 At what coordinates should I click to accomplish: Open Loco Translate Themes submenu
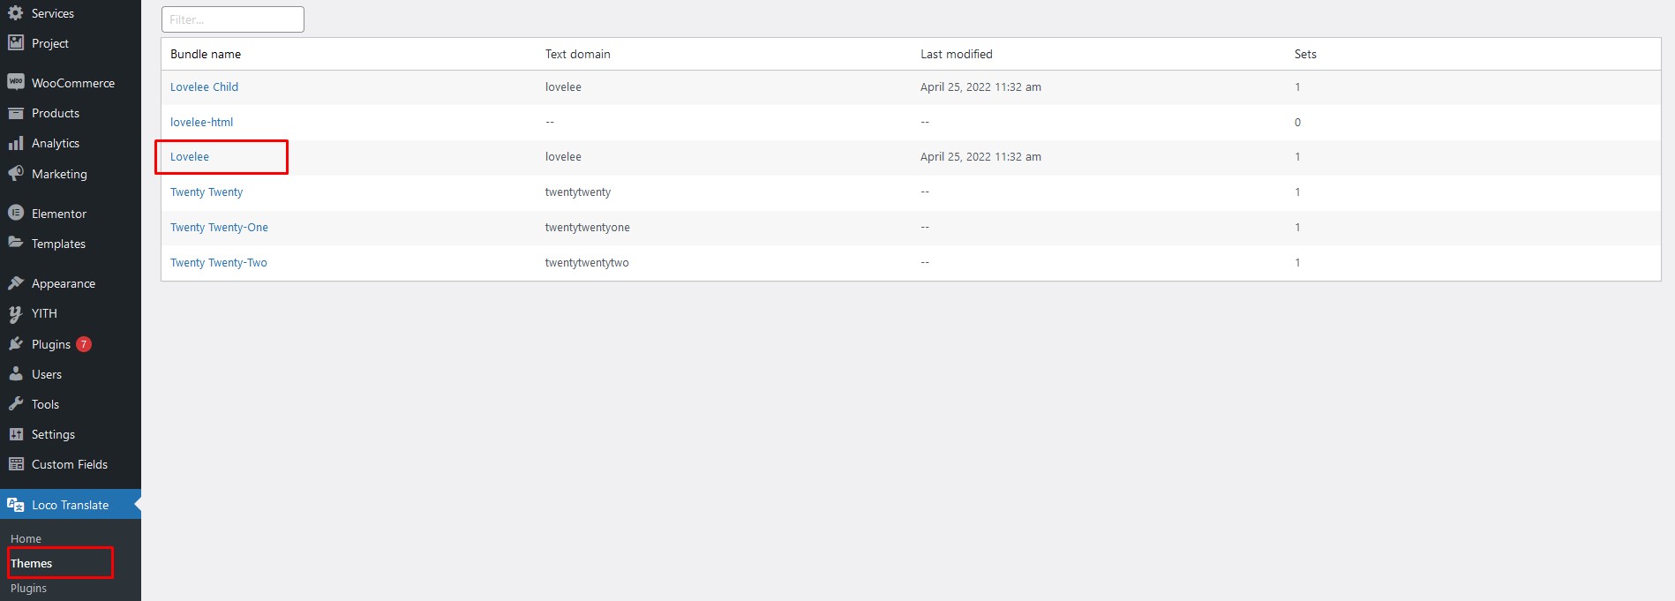point(32,563)
